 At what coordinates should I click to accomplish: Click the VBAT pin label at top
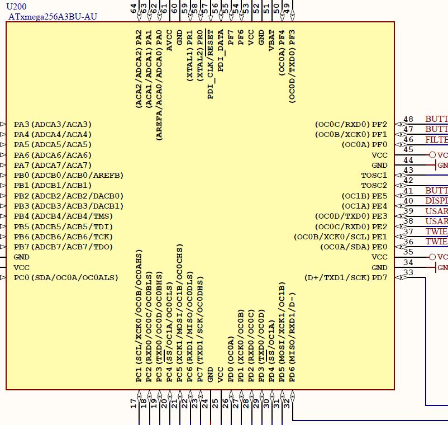[271, 40]
